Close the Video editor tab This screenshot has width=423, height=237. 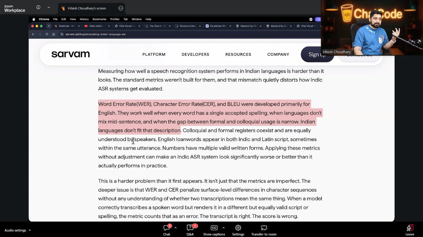tap(109, 26)
